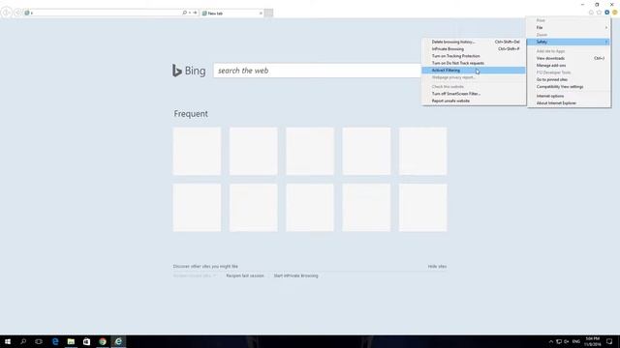
Task: Open Task View from the taskbar
Action: tap(39, 341)
